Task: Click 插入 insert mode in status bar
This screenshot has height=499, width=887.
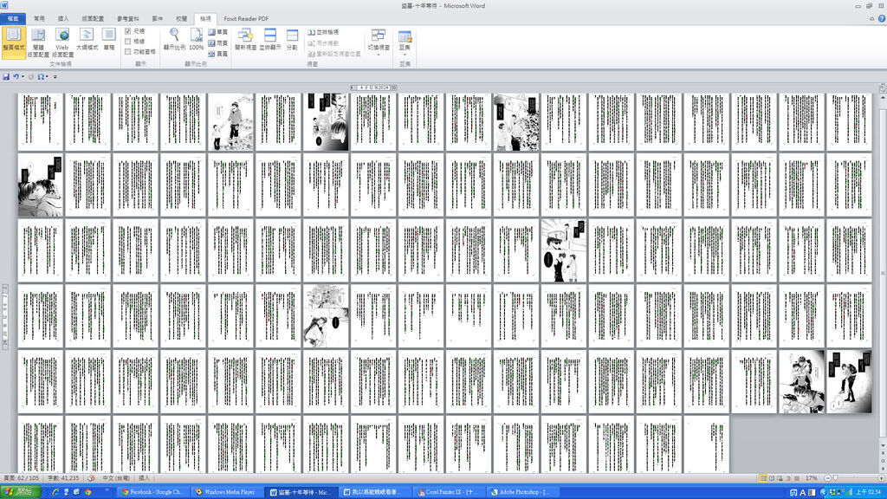Action: point(145,478)
